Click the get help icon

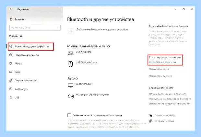(150, 116)
